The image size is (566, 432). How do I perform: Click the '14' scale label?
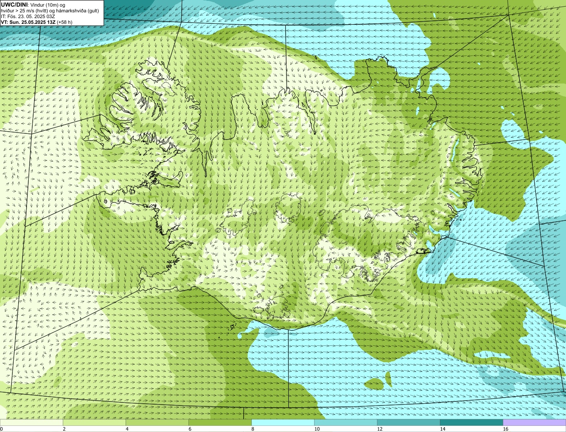coord(442,429)
